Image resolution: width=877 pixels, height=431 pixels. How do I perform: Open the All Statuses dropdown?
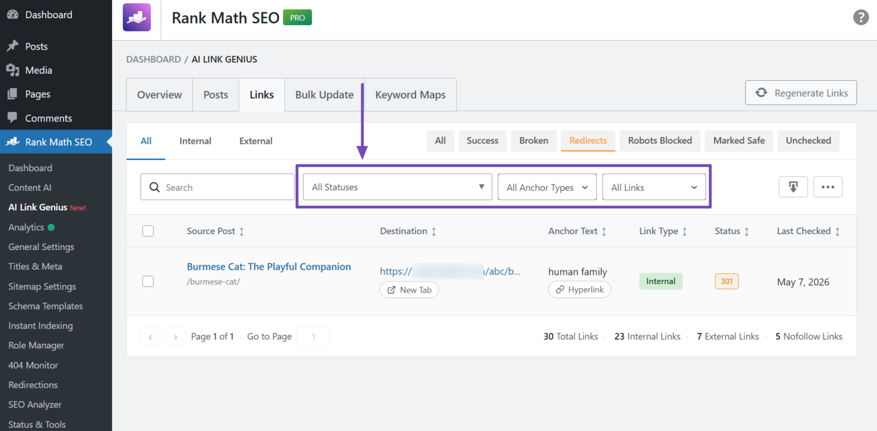point(398,187)
